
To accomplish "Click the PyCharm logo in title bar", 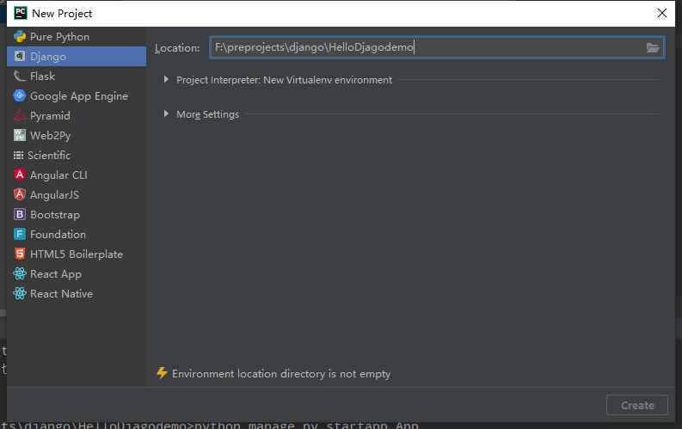I will pos(21,13).
